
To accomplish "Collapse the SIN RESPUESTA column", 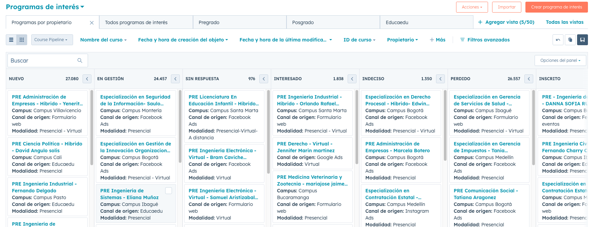I will click(264, 79).
